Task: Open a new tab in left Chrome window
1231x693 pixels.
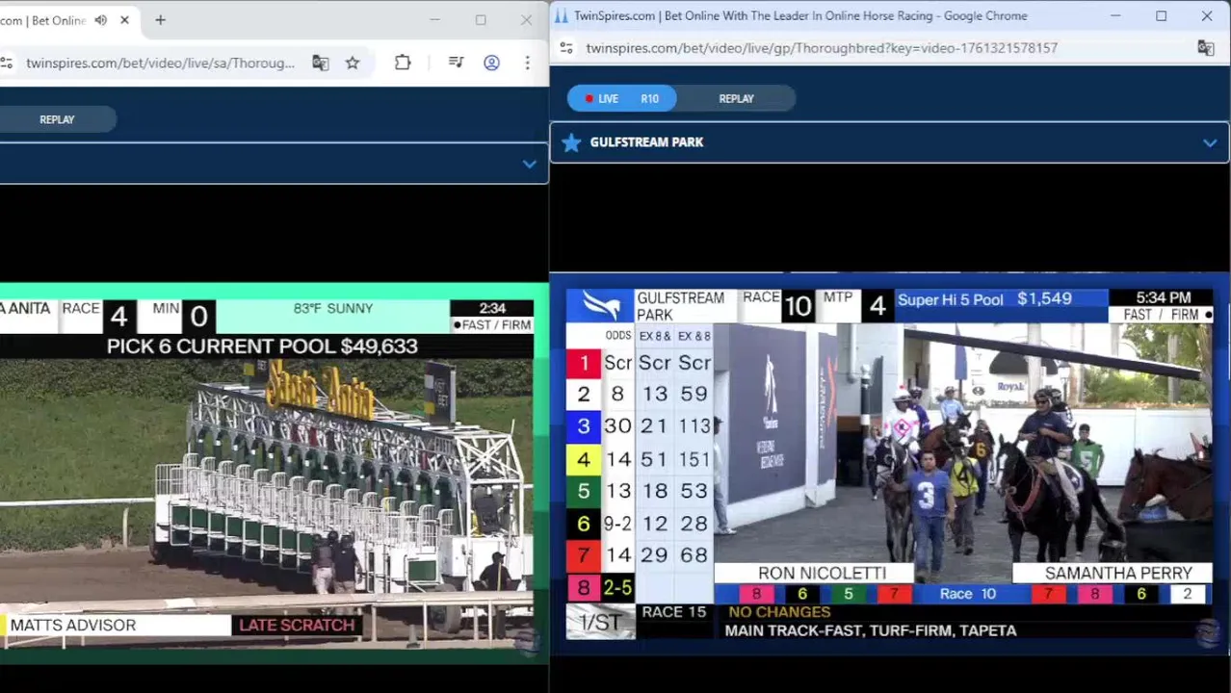Action: click(x=160, y=20)
